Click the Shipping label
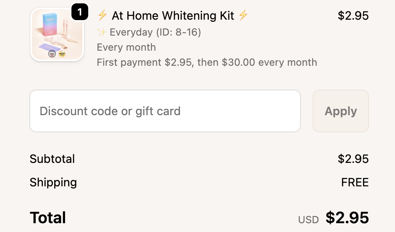This screenshot has height=232, width=395. click(x=53, y=183)
